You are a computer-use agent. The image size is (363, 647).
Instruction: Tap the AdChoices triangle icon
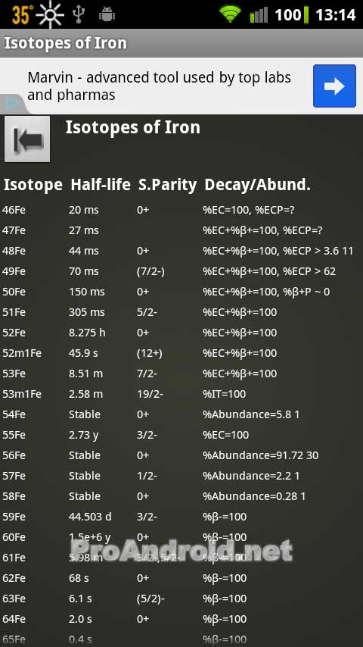click(12, 103)
